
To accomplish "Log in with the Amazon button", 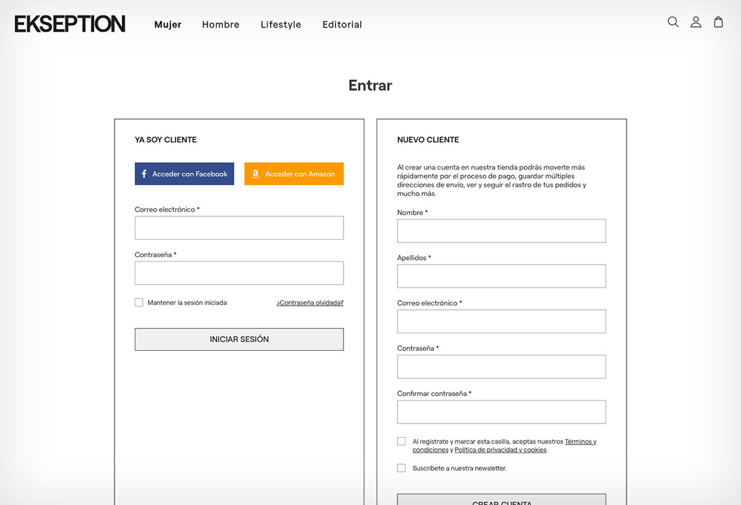I will (x=294, y=174).
